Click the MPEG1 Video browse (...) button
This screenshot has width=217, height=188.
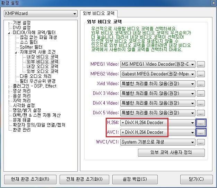click(x=201, y=64)
